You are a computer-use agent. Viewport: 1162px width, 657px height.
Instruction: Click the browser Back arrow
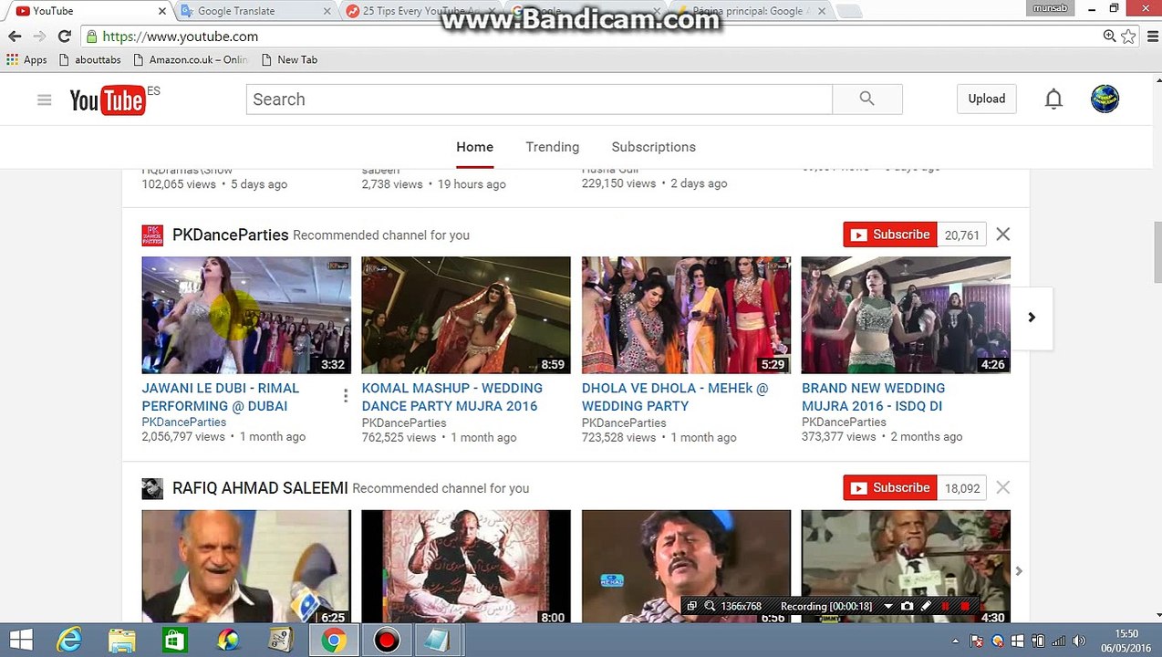(x=15, y=36)
